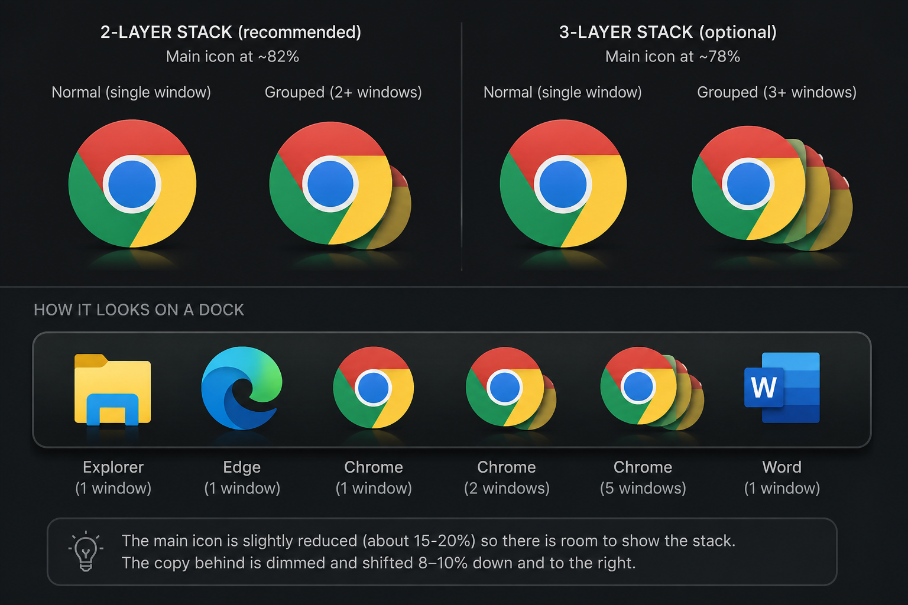Select the tip line starting "The copy behind is dimmed"

pos(379,562)
